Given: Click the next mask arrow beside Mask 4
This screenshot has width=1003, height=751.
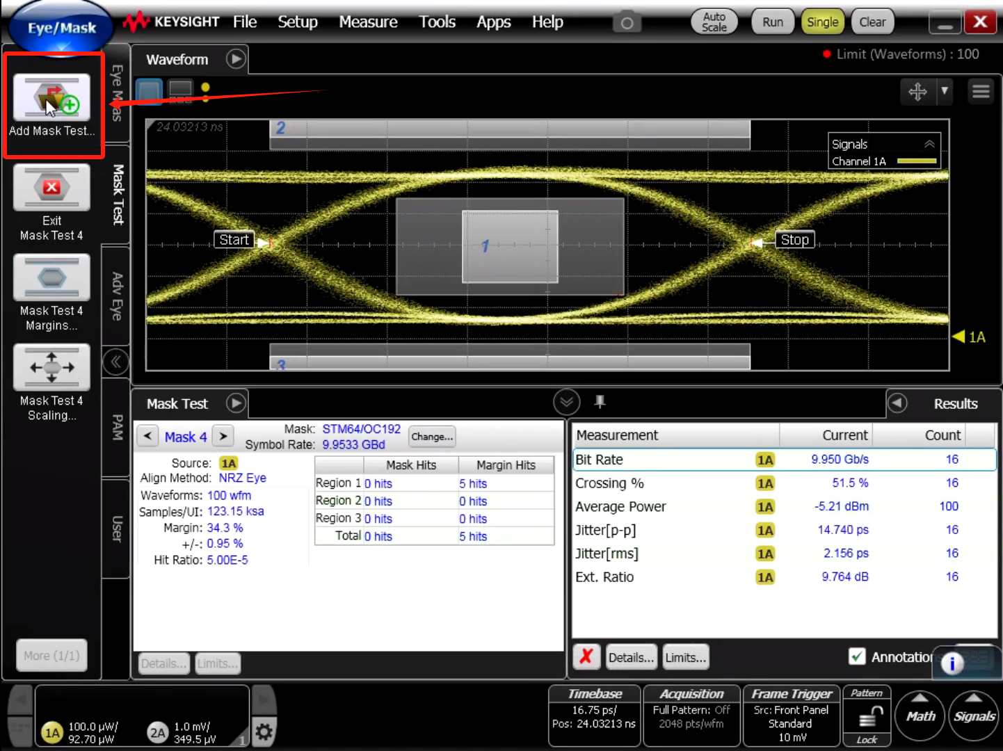Looking at the screenshot, I should (223, 436).
